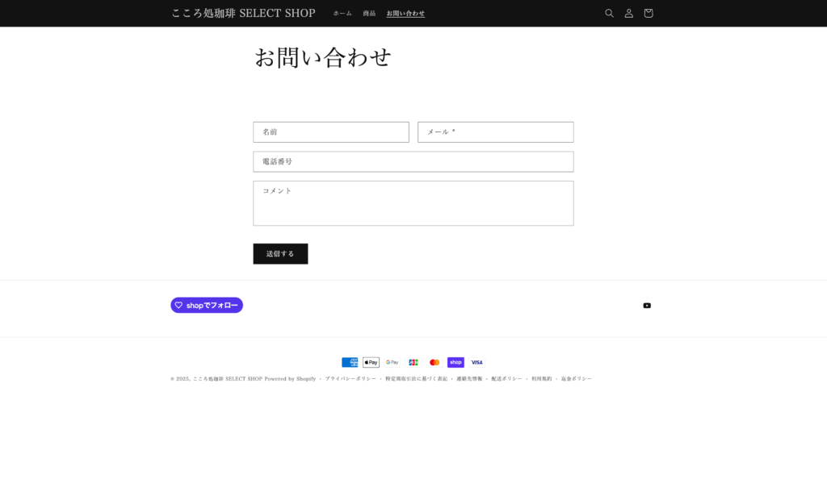
Task: Click the Visa payment icon
Action: (x=476, y=362)
